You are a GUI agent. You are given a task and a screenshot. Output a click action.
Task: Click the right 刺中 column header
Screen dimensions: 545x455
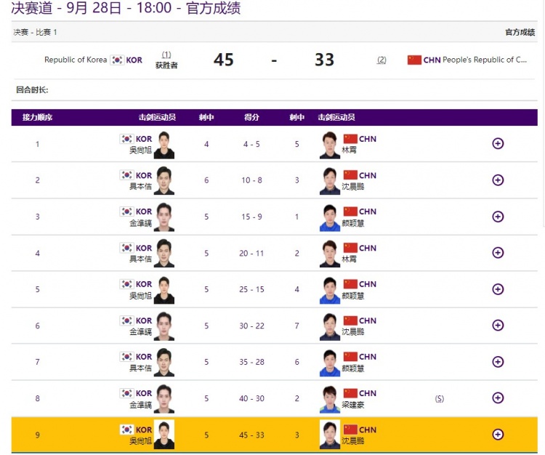(297, 118)
